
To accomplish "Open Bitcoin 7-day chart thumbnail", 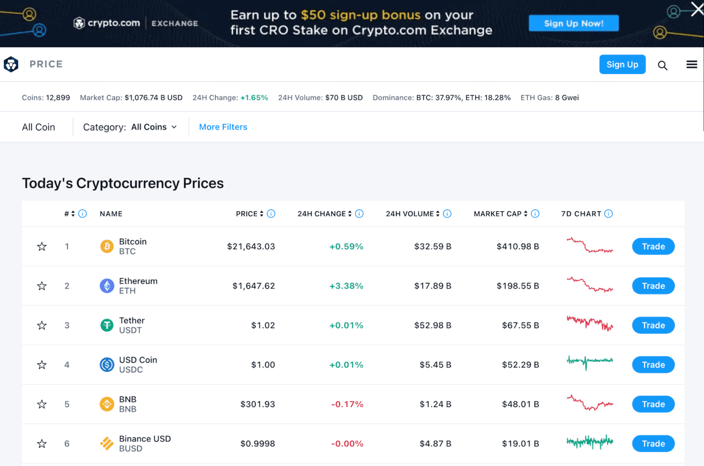I will click(x=590, y=245).
